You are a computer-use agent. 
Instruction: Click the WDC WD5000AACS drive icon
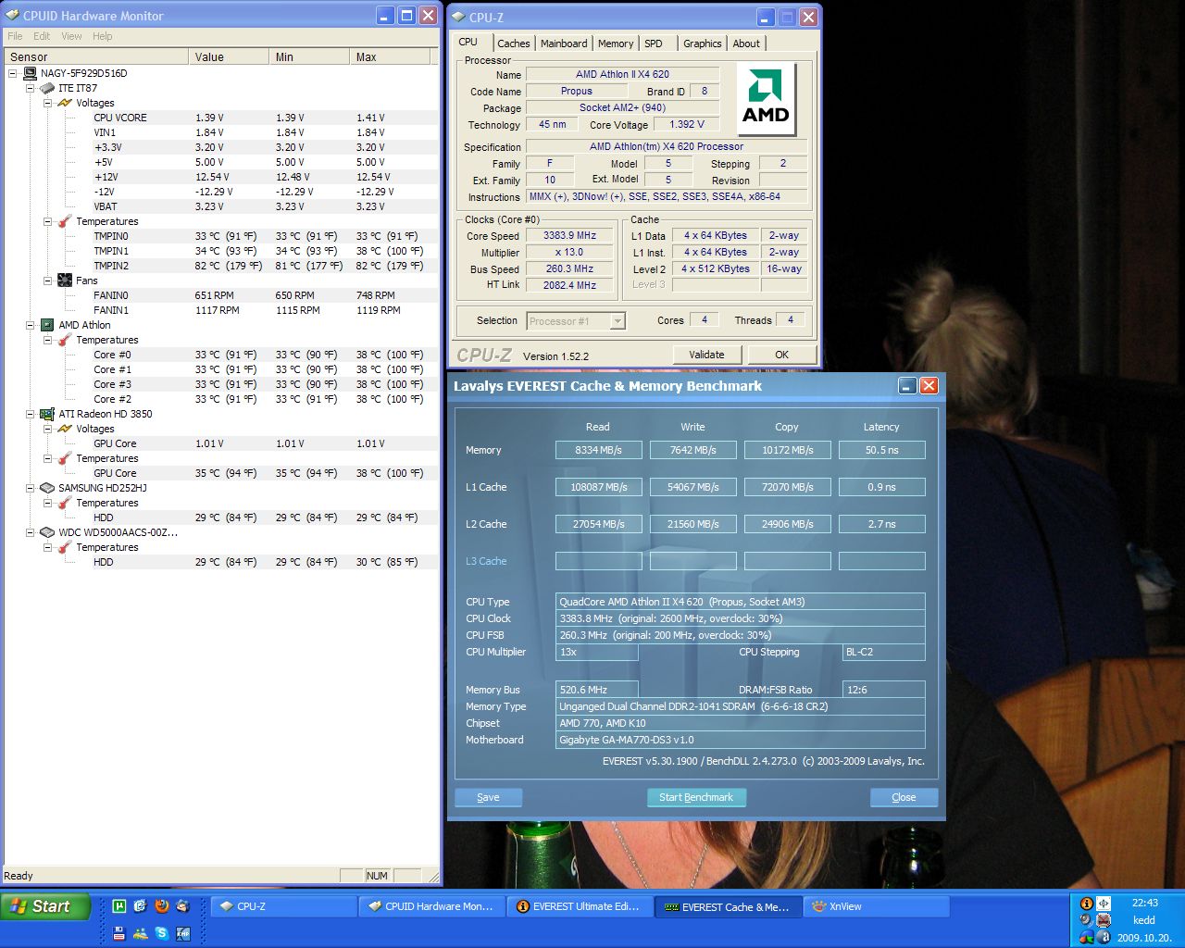47,532
